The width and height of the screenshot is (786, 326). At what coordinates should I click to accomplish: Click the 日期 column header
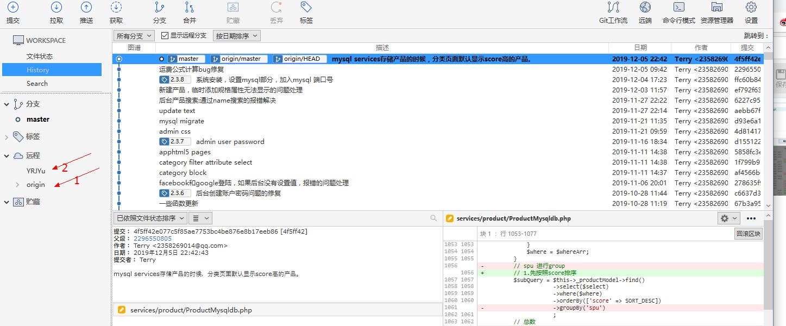point(640,48)
